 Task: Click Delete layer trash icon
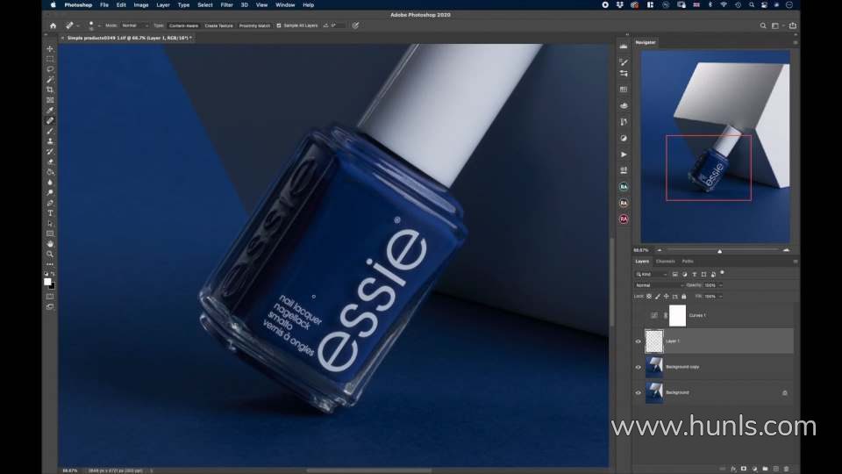pos(787,469)
